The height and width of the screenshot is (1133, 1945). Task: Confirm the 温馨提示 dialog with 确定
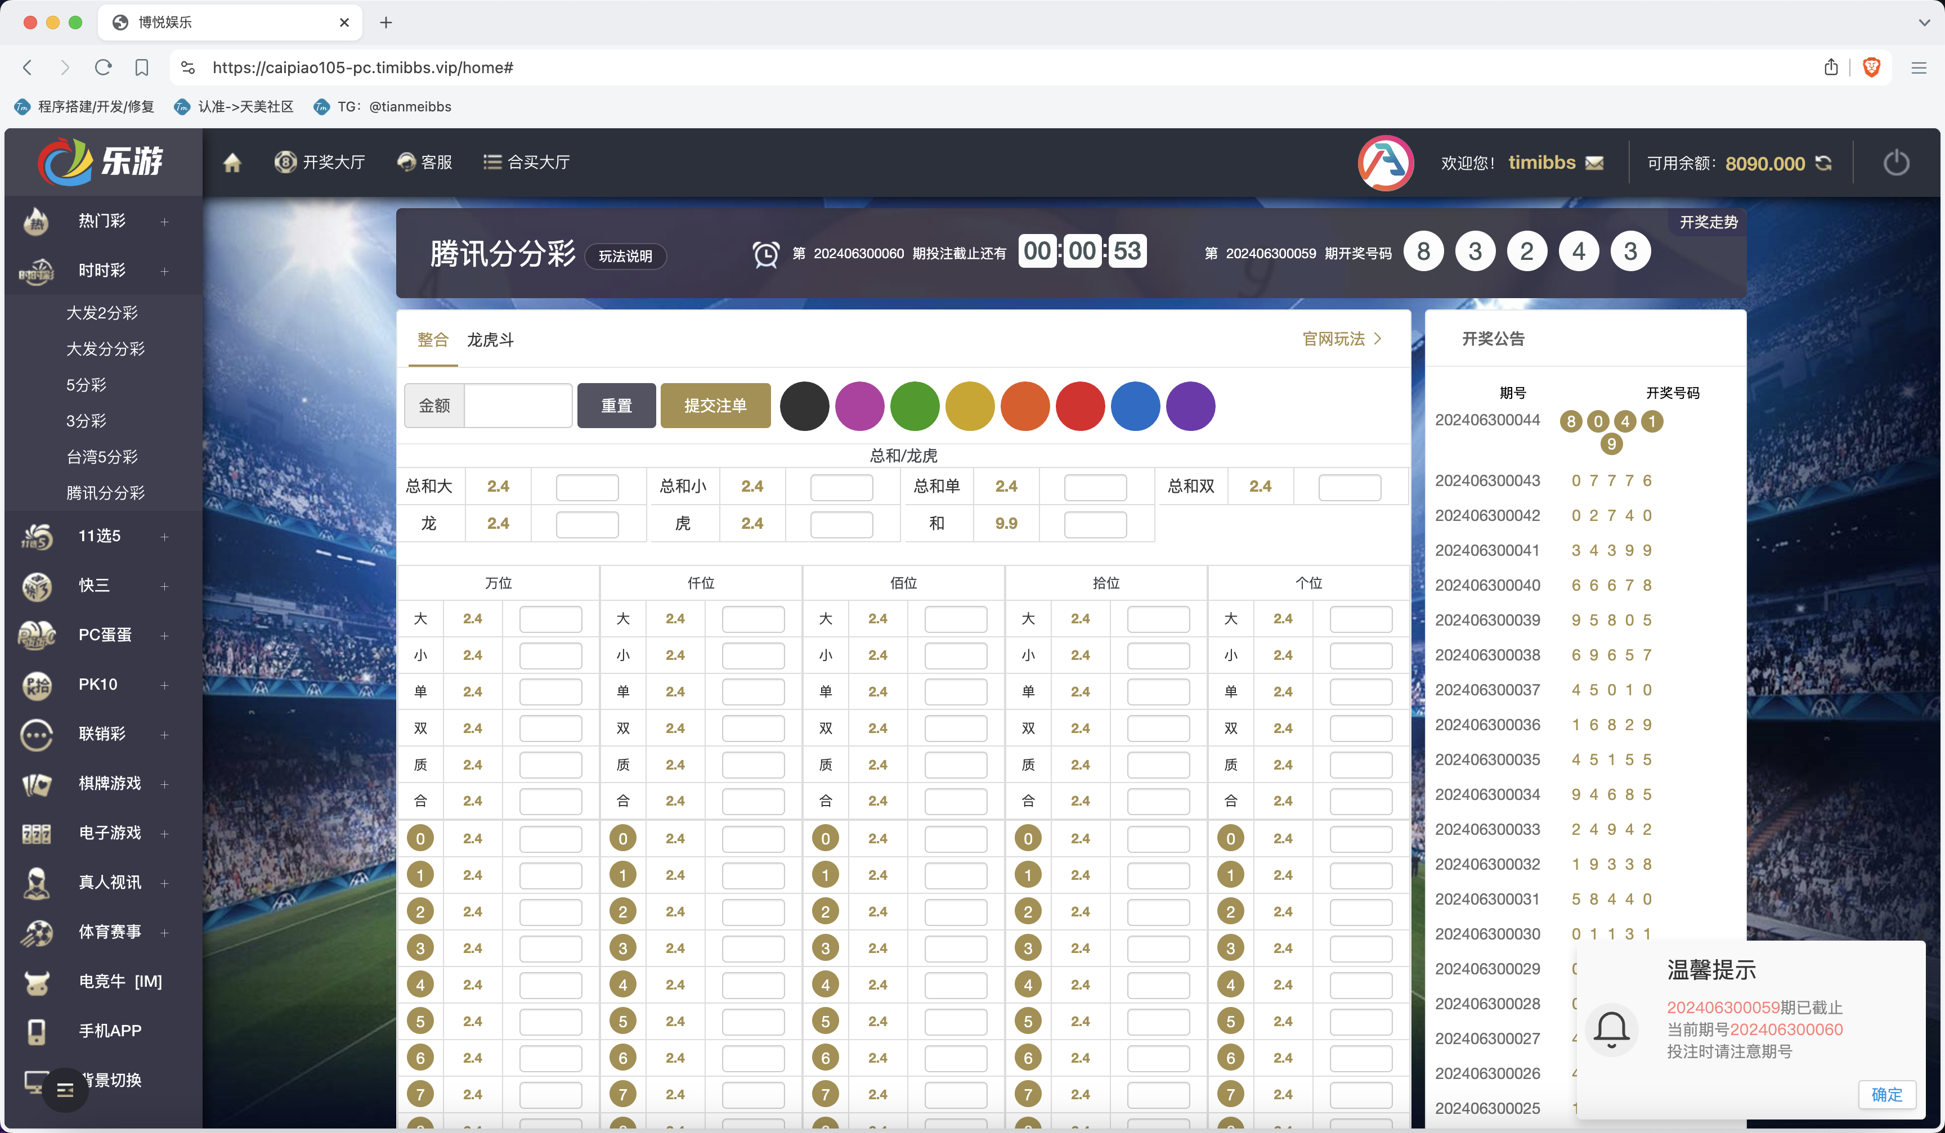(x=1886, y=1094)
